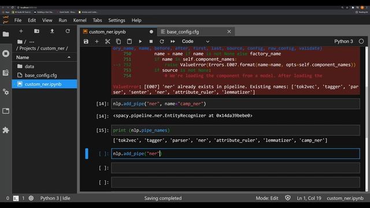Click the JupyterLab logo
This screenshot has height=208, width=370.
coord(6,20)
